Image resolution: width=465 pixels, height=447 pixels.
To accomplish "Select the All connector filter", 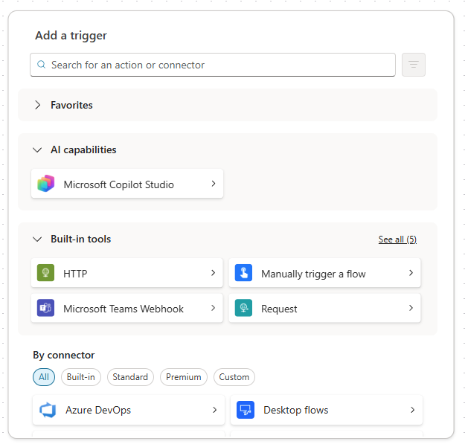I will pos(44,377).
